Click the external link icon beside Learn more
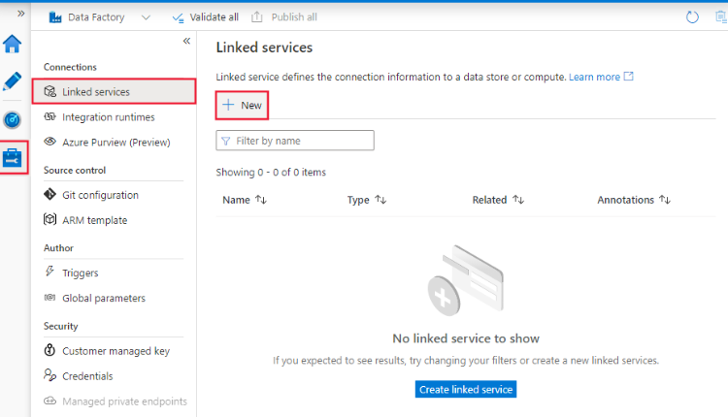The height and width of the screenshot is (417, 728). point(628,76)
